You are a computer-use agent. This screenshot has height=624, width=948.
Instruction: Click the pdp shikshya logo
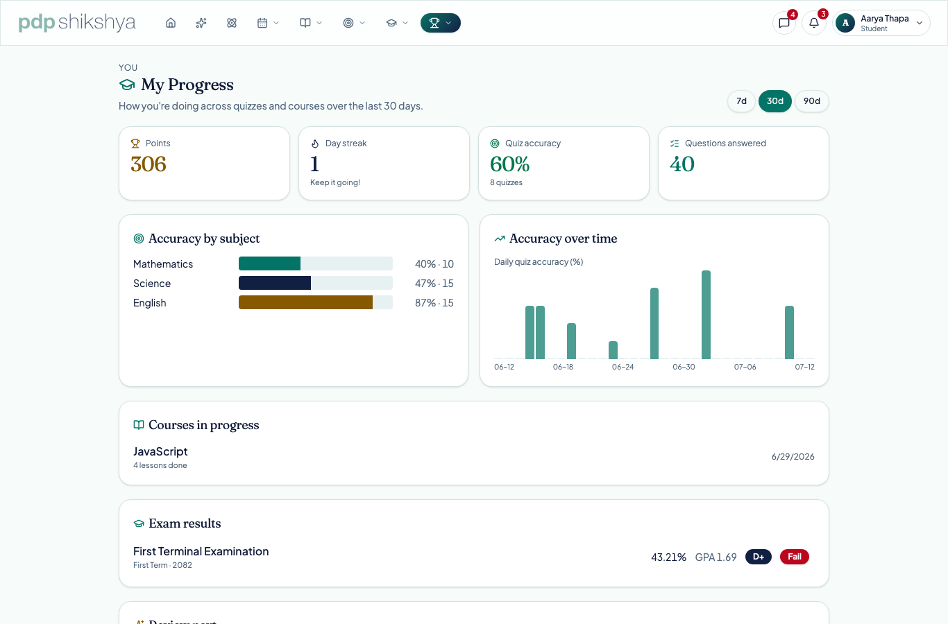(77, 23)
